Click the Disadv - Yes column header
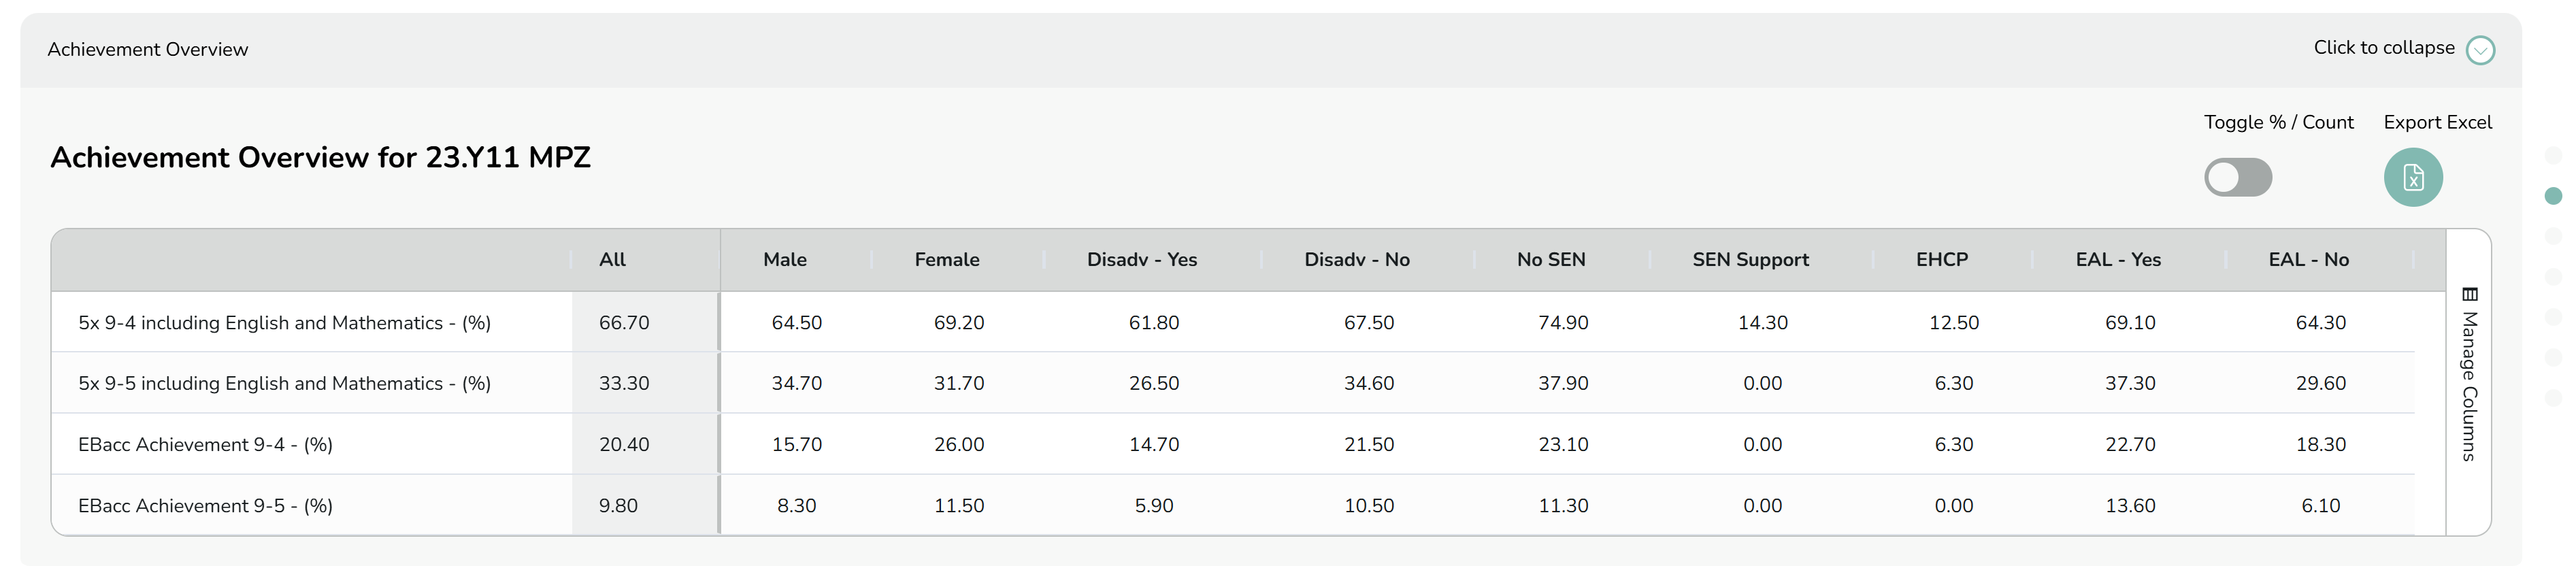This screenshot has height=566, width=2576. [x=1142, y=260]
